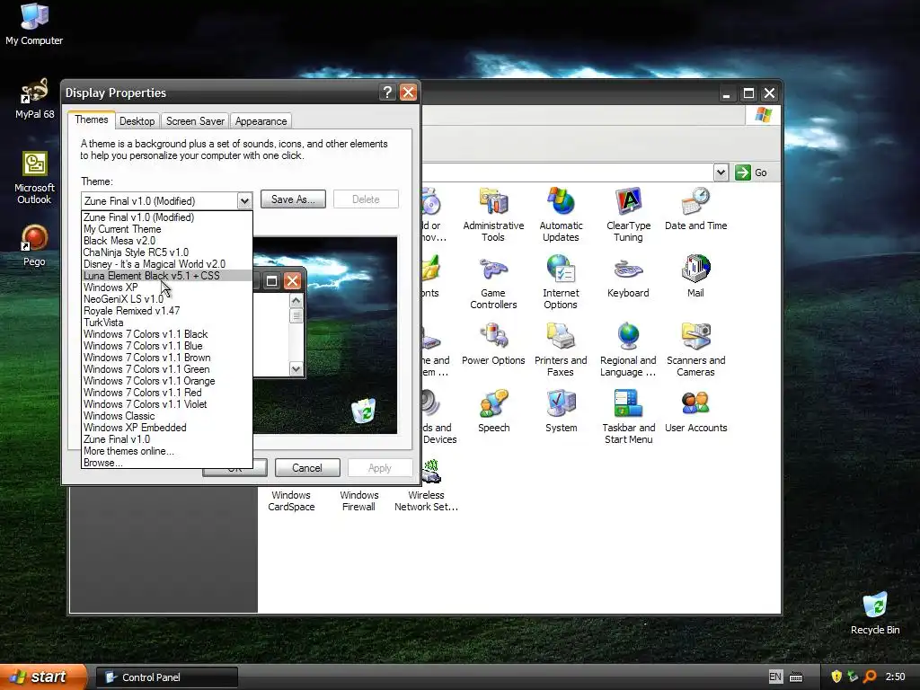Image resolution: width=920 pixels, height=690 pixels.
Task: Choose Windows 7 Colors v1.1 Orange
Action: (167, 381)
